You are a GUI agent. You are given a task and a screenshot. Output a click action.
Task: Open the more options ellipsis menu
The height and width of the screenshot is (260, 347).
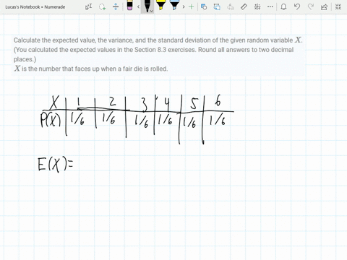270,6
